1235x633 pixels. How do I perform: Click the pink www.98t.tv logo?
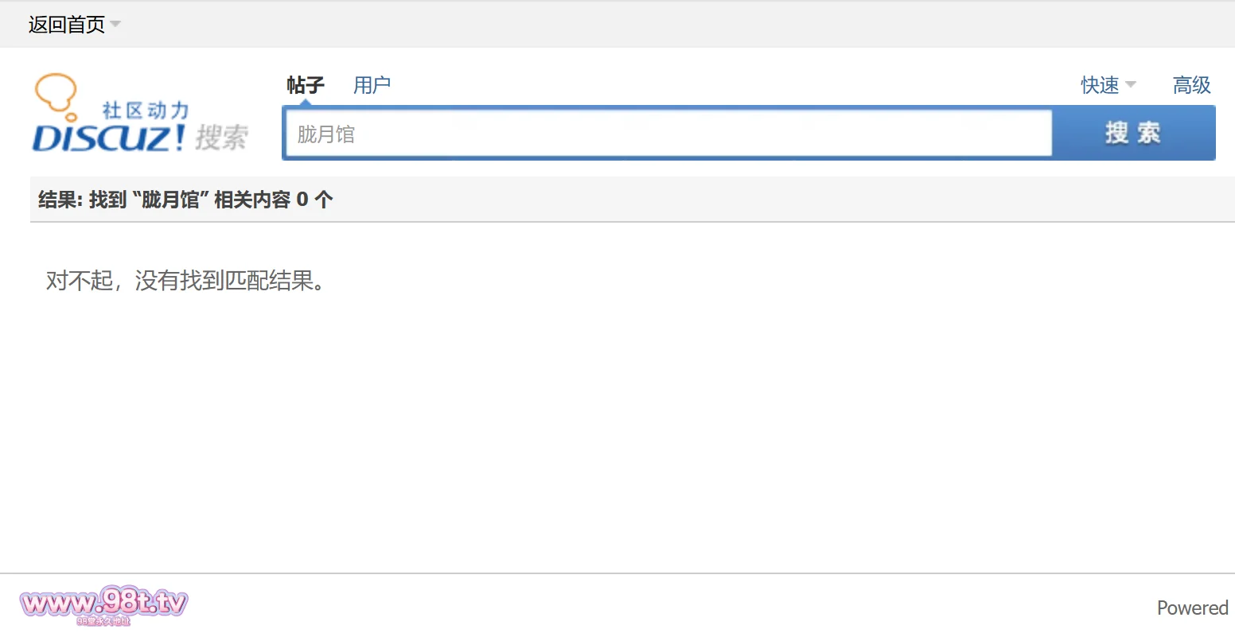click(103, 603)
